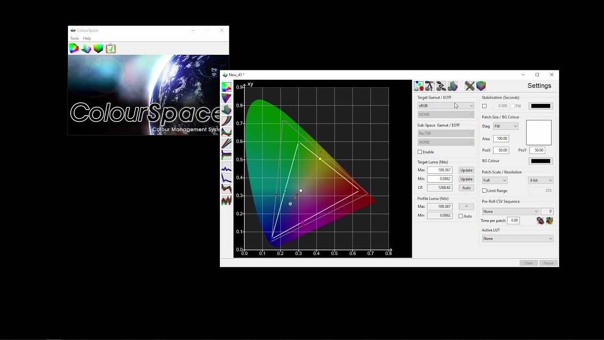The width and height of the screenshot is (604, 340).
Task: Click the Auto button beside CR
Action: (466, 188)
